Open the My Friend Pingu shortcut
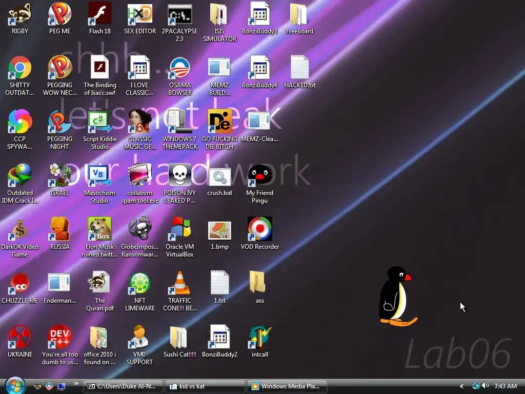The height and width of the screenshot is (394, 525). coord(259,175)
